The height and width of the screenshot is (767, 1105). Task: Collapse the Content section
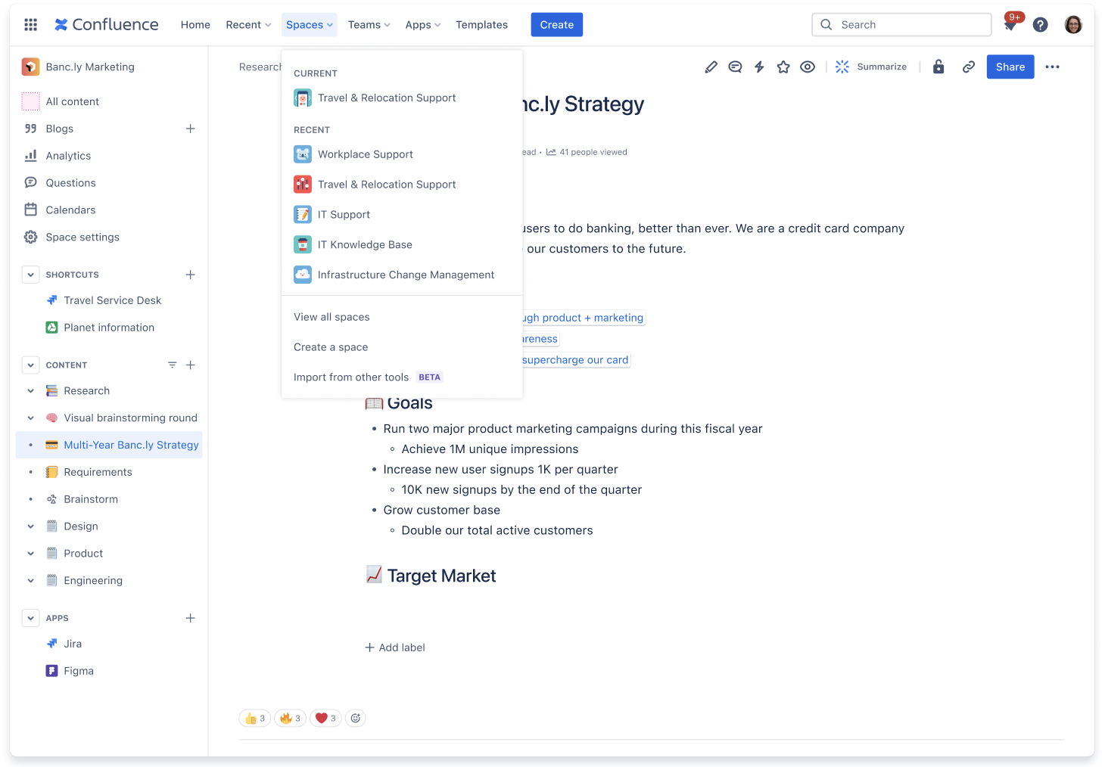[31, 365]
